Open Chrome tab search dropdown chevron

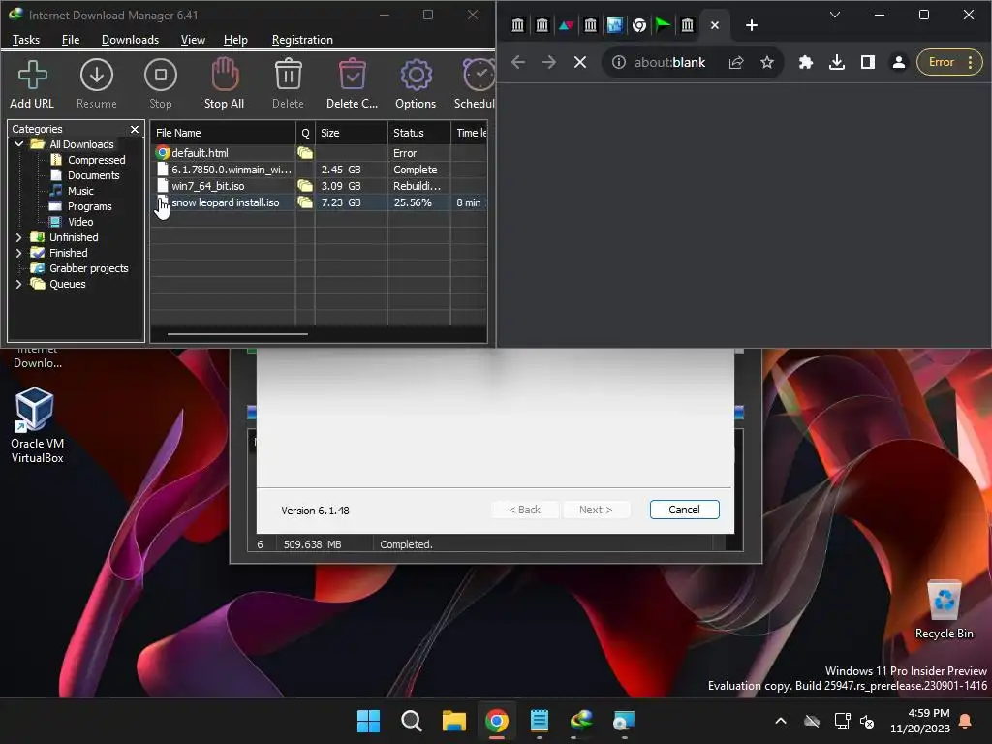coord(835,15)
